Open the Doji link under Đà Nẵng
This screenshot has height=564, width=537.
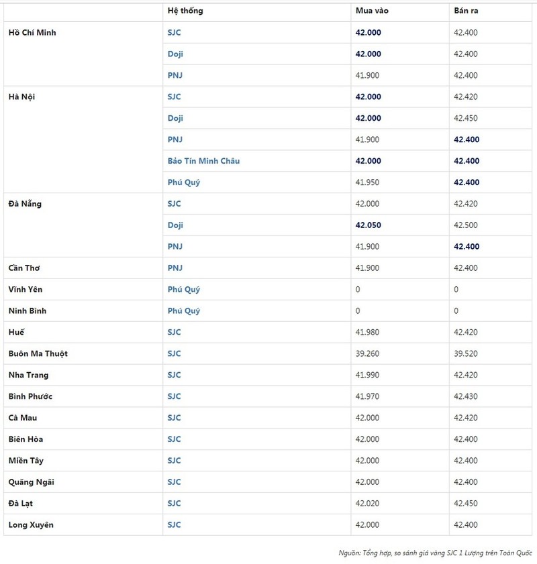tap(175, 225)
